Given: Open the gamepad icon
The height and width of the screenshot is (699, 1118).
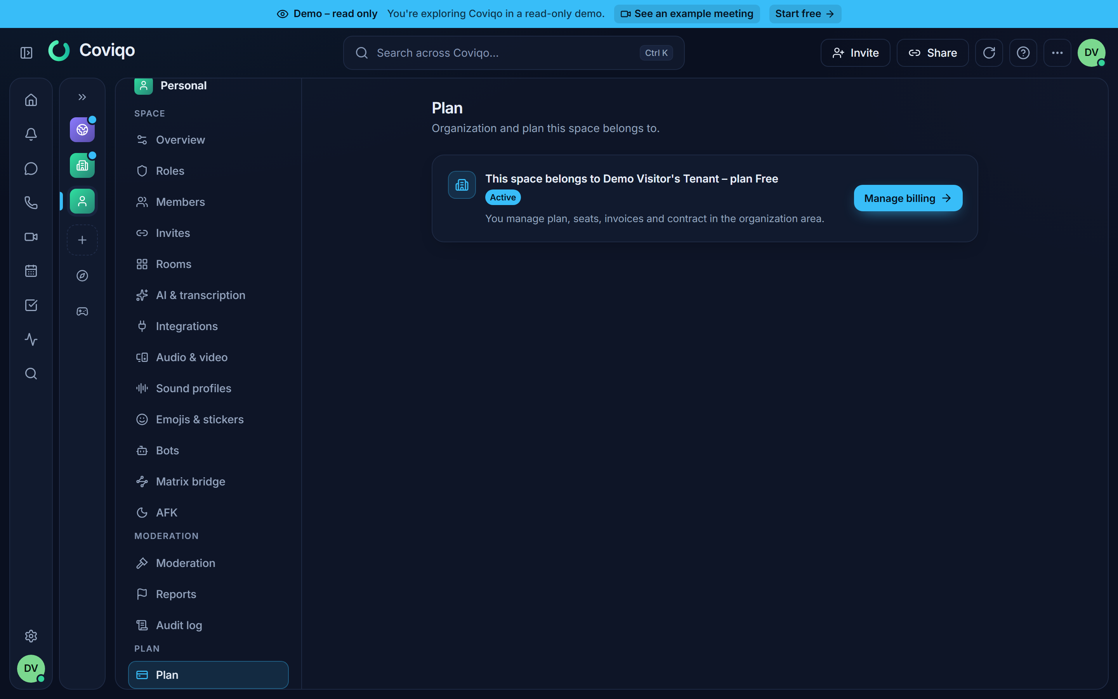Looking at the screenshot, I should pyautogui.click(x=82, y=311).
